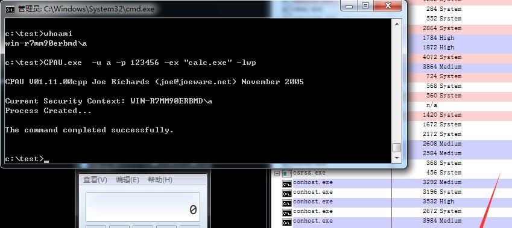This screenshot has width=512, height=228.
Task: Click conhost.exe icon for PID 3532
Action: click(286, 203)
